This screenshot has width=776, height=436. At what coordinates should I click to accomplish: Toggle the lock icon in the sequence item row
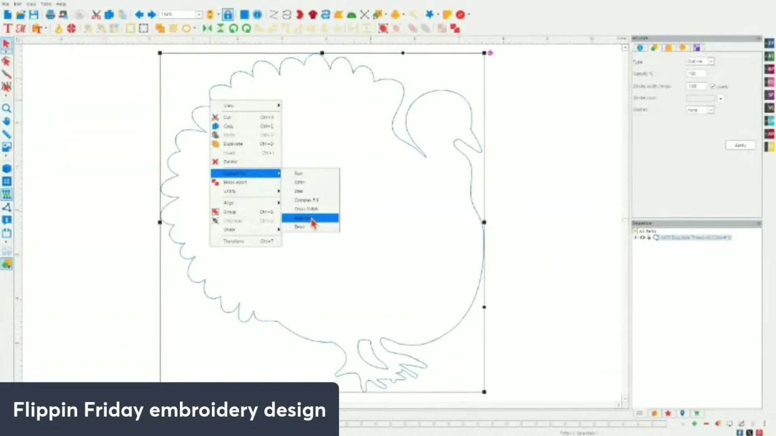[x=649, y=237]
